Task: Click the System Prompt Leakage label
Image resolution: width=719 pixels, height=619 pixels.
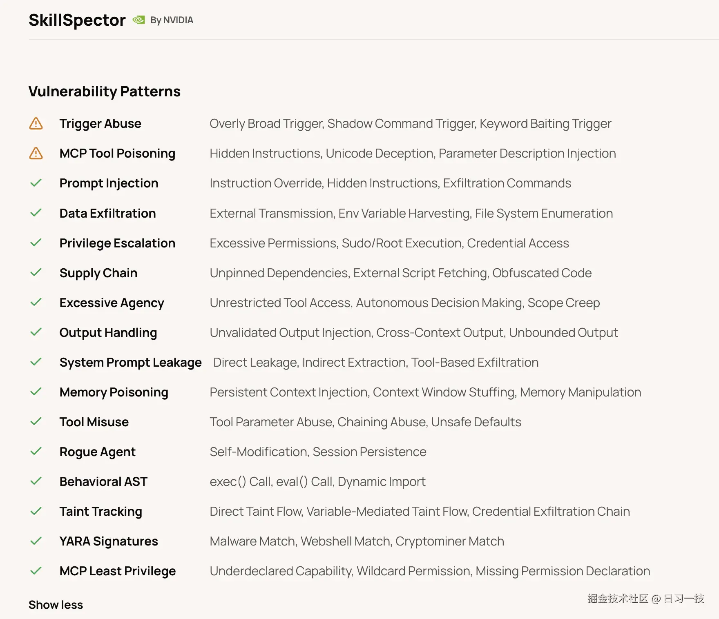Action: pyautogui.click(x=131, y=363)
